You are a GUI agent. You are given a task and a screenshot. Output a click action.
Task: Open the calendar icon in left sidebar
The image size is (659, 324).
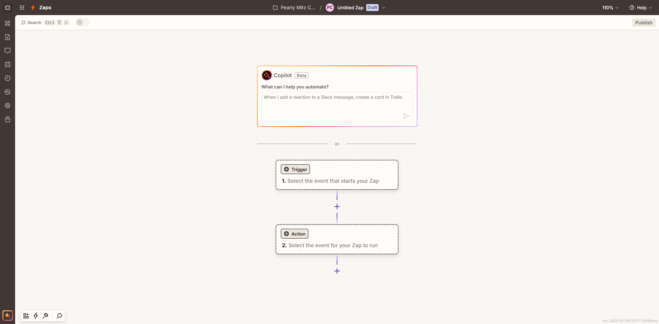(8, 64)
